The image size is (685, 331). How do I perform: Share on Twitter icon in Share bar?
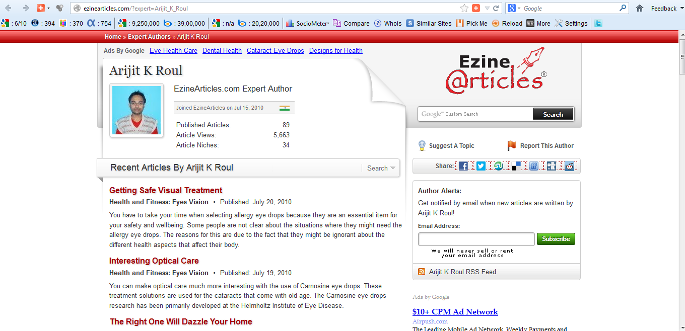(481, 166)
